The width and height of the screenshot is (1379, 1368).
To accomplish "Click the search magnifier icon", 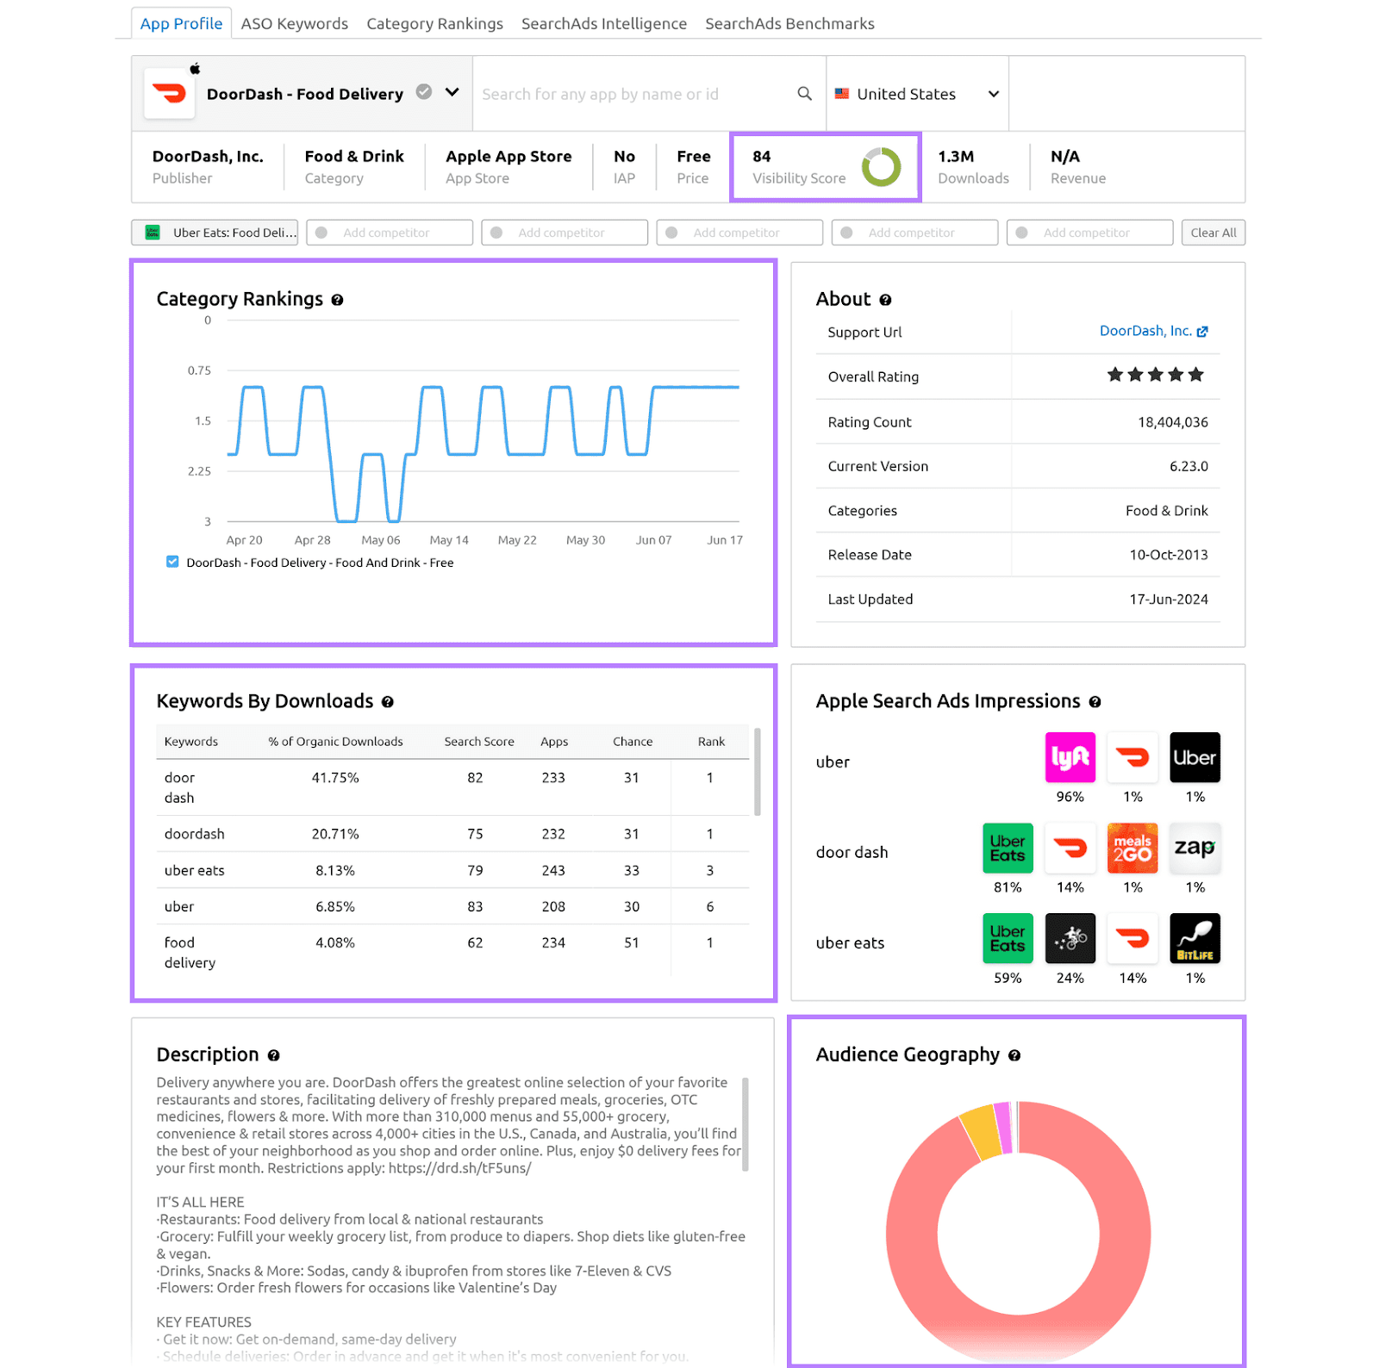I will click(x=804, y=93).
